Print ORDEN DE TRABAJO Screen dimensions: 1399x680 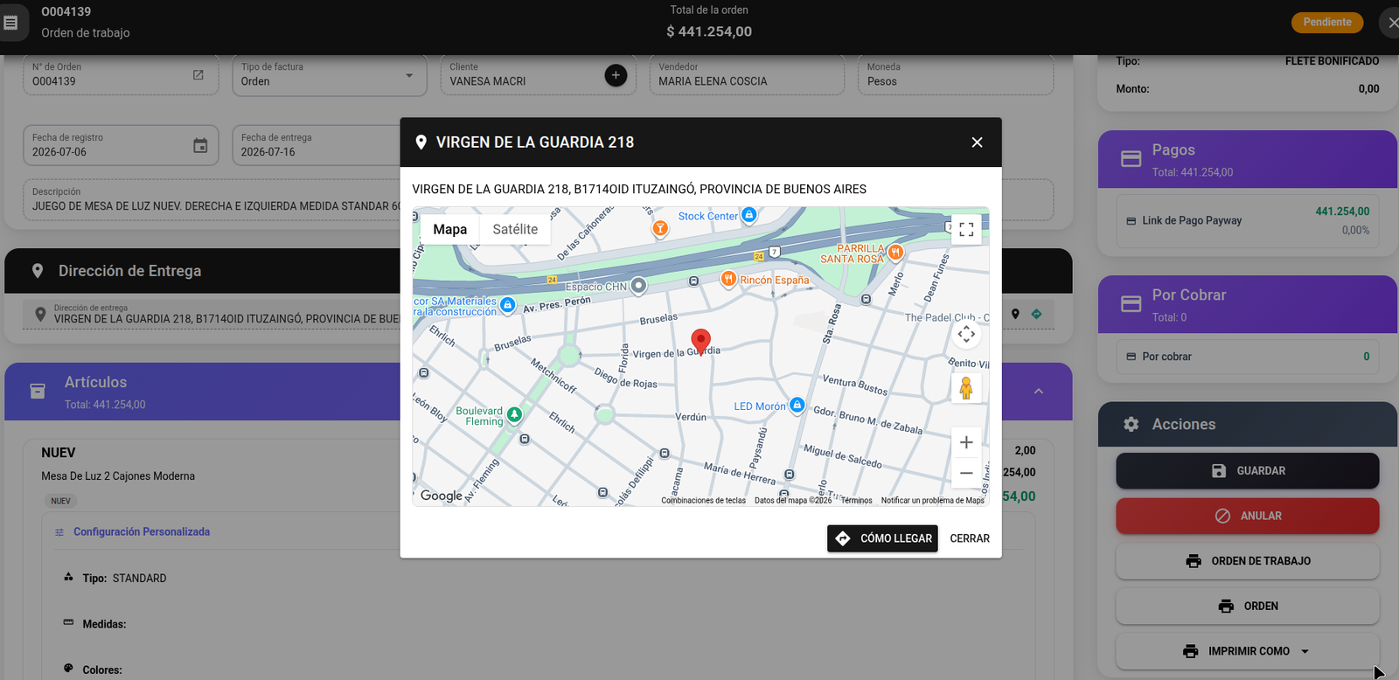[x=1247, y=561]
